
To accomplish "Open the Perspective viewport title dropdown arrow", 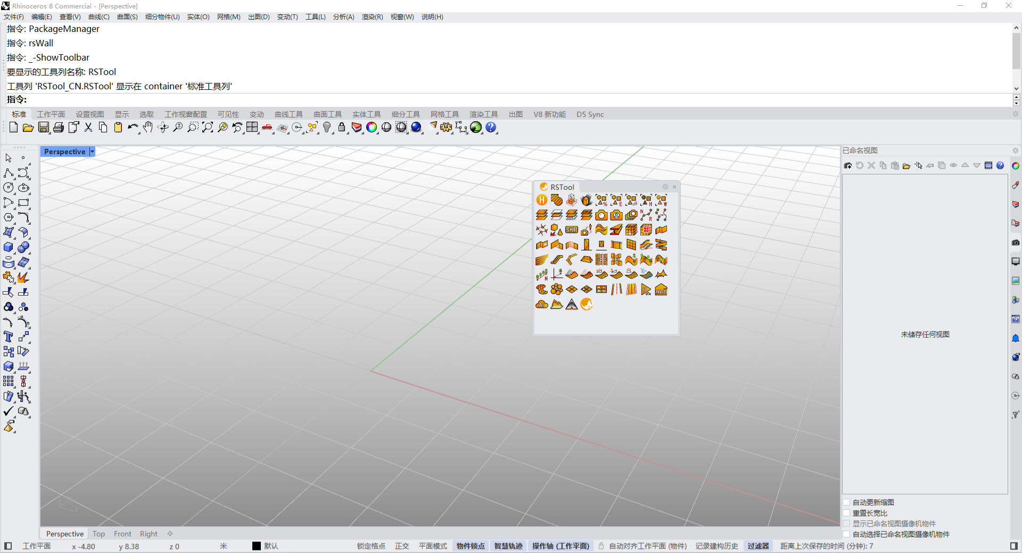I will click(x=92, y=152).
